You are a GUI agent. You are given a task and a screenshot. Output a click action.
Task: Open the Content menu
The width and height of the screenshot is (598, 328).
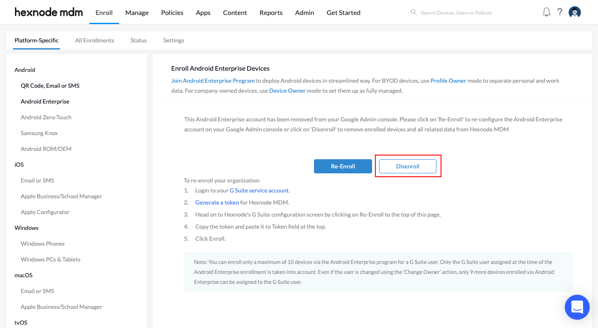235,12
